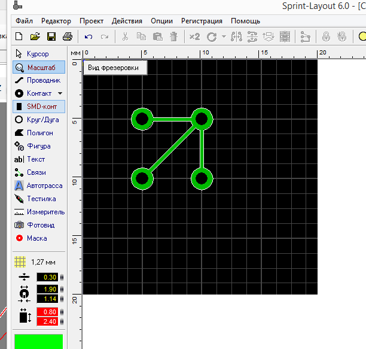
Task: Click the redo arrow icon
Action: (105, 37)
